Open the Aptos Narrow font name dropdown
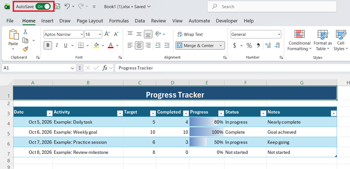This screenshot has width=350, height=169. point(82,34)
